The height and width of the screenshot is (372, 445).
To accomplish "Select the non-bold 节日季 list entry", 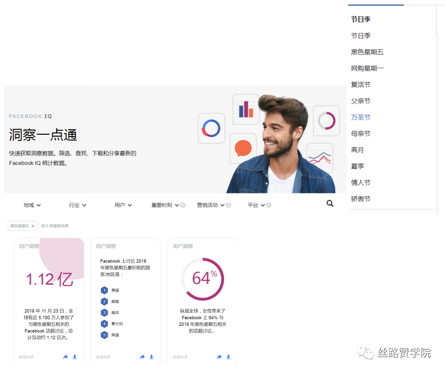I will (x=361, y=36).
